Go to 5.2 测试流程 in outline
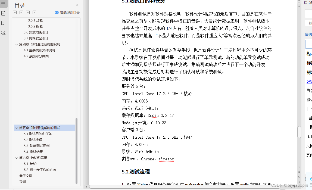 tap(33, 140)
